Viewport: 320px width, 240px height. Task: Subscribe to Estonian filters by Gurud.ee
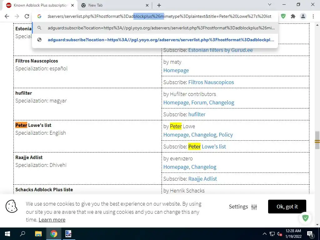coord(220,50)
